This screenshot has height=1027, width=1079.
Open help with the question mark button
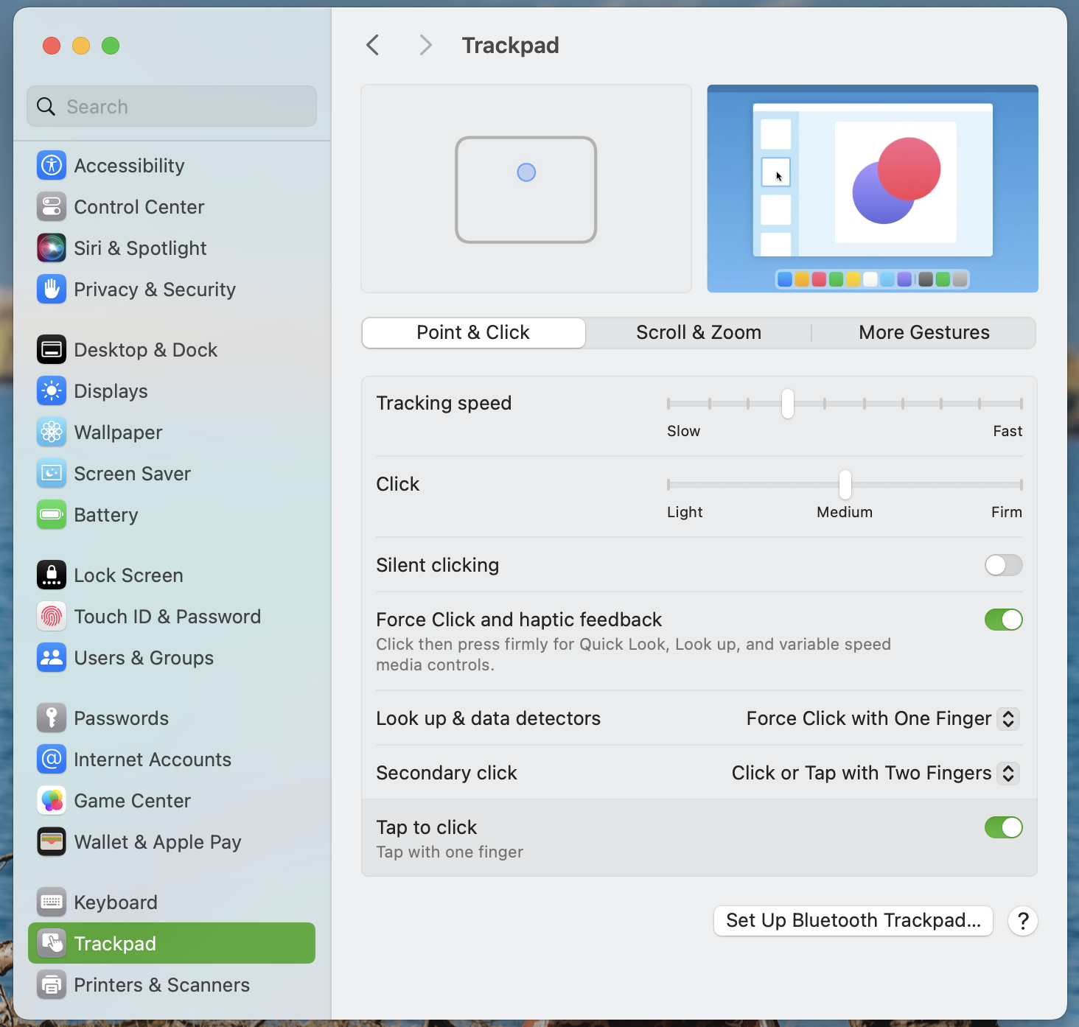[x=1022, y=920]
